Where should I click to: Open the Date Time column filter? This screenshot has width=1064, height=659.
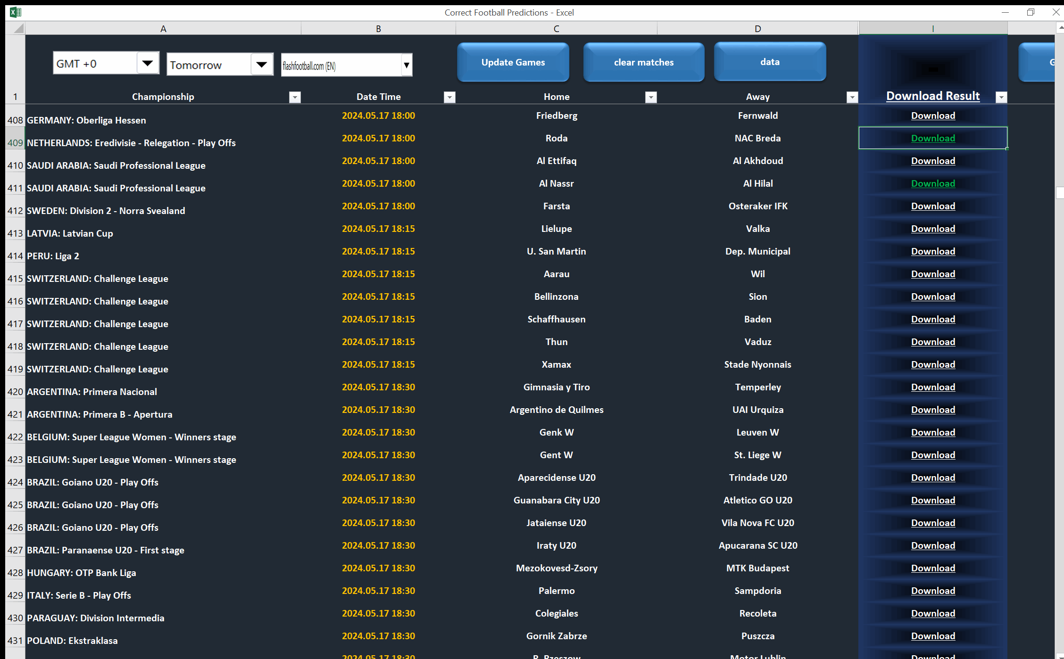pyautogui.click(x=449, y=97)
